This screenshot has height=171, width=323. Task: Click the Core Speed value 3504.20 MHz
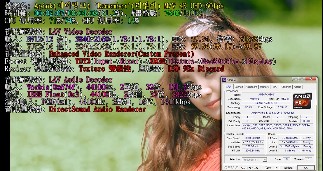pyautogui.click(x=253, y=138)
